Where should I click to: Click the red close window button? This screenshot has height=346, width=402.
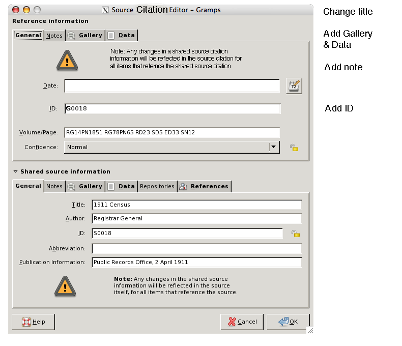click(16, 10)
